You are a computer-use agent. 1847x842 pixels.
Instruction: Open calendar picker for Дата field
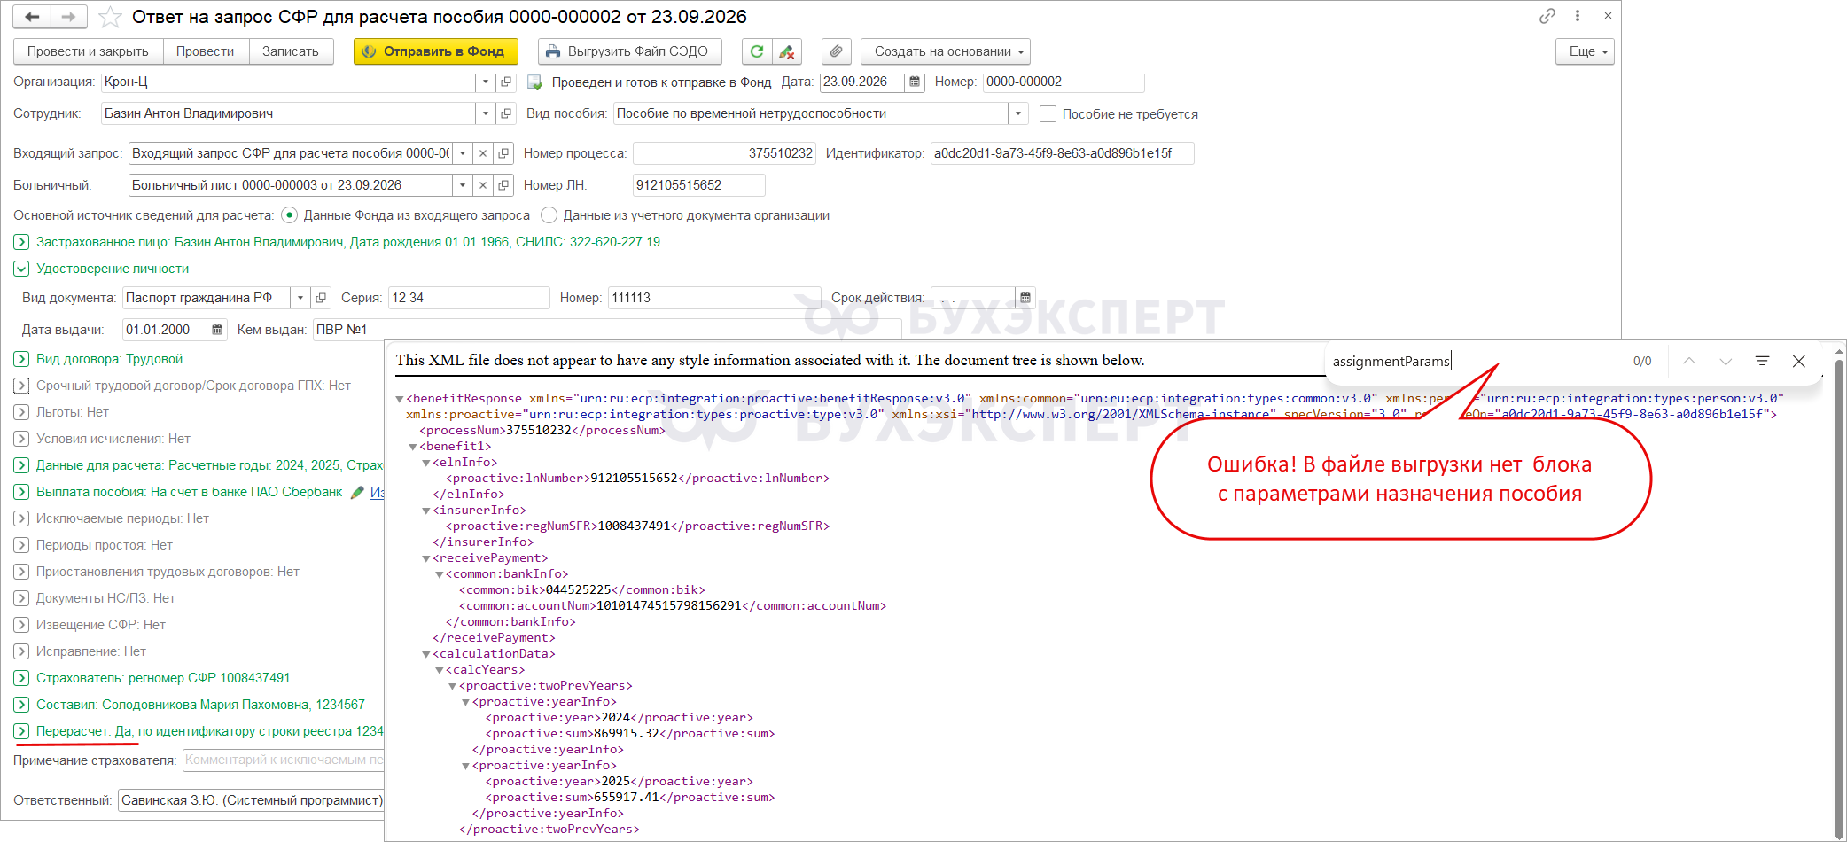[915, 82]
